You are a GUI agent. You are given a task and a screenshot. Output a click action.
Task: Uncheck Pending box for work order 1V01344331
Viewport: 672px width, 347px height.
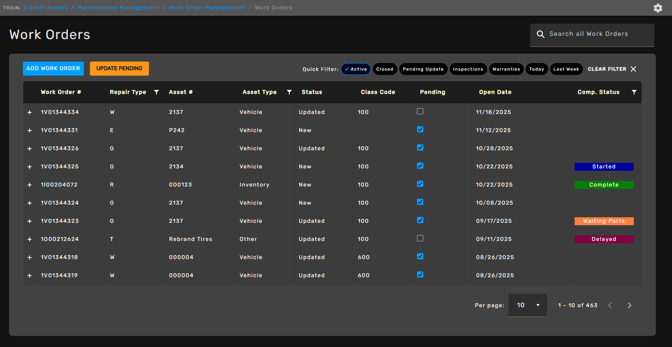point(420,130)
